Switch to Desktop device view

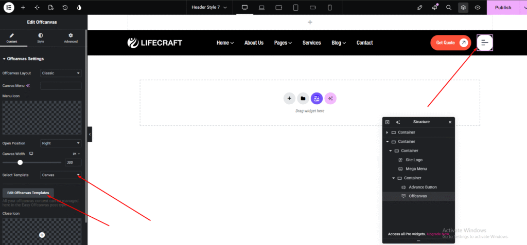244,7
